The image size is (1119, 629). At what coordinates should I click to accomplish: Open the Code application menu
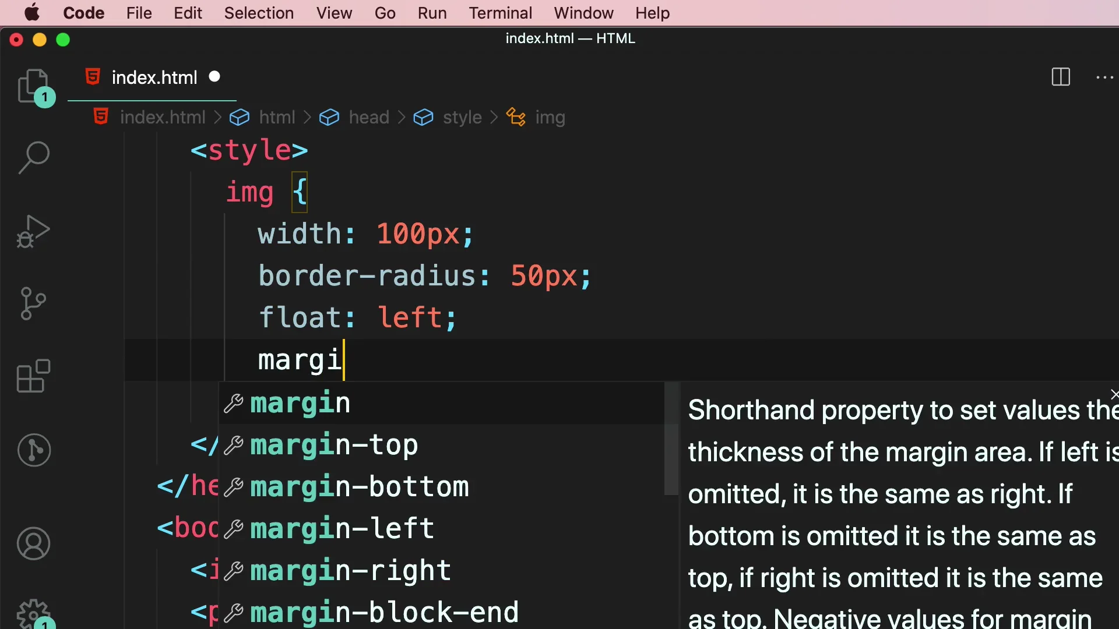pyautogui.click(x=83, y=13)
